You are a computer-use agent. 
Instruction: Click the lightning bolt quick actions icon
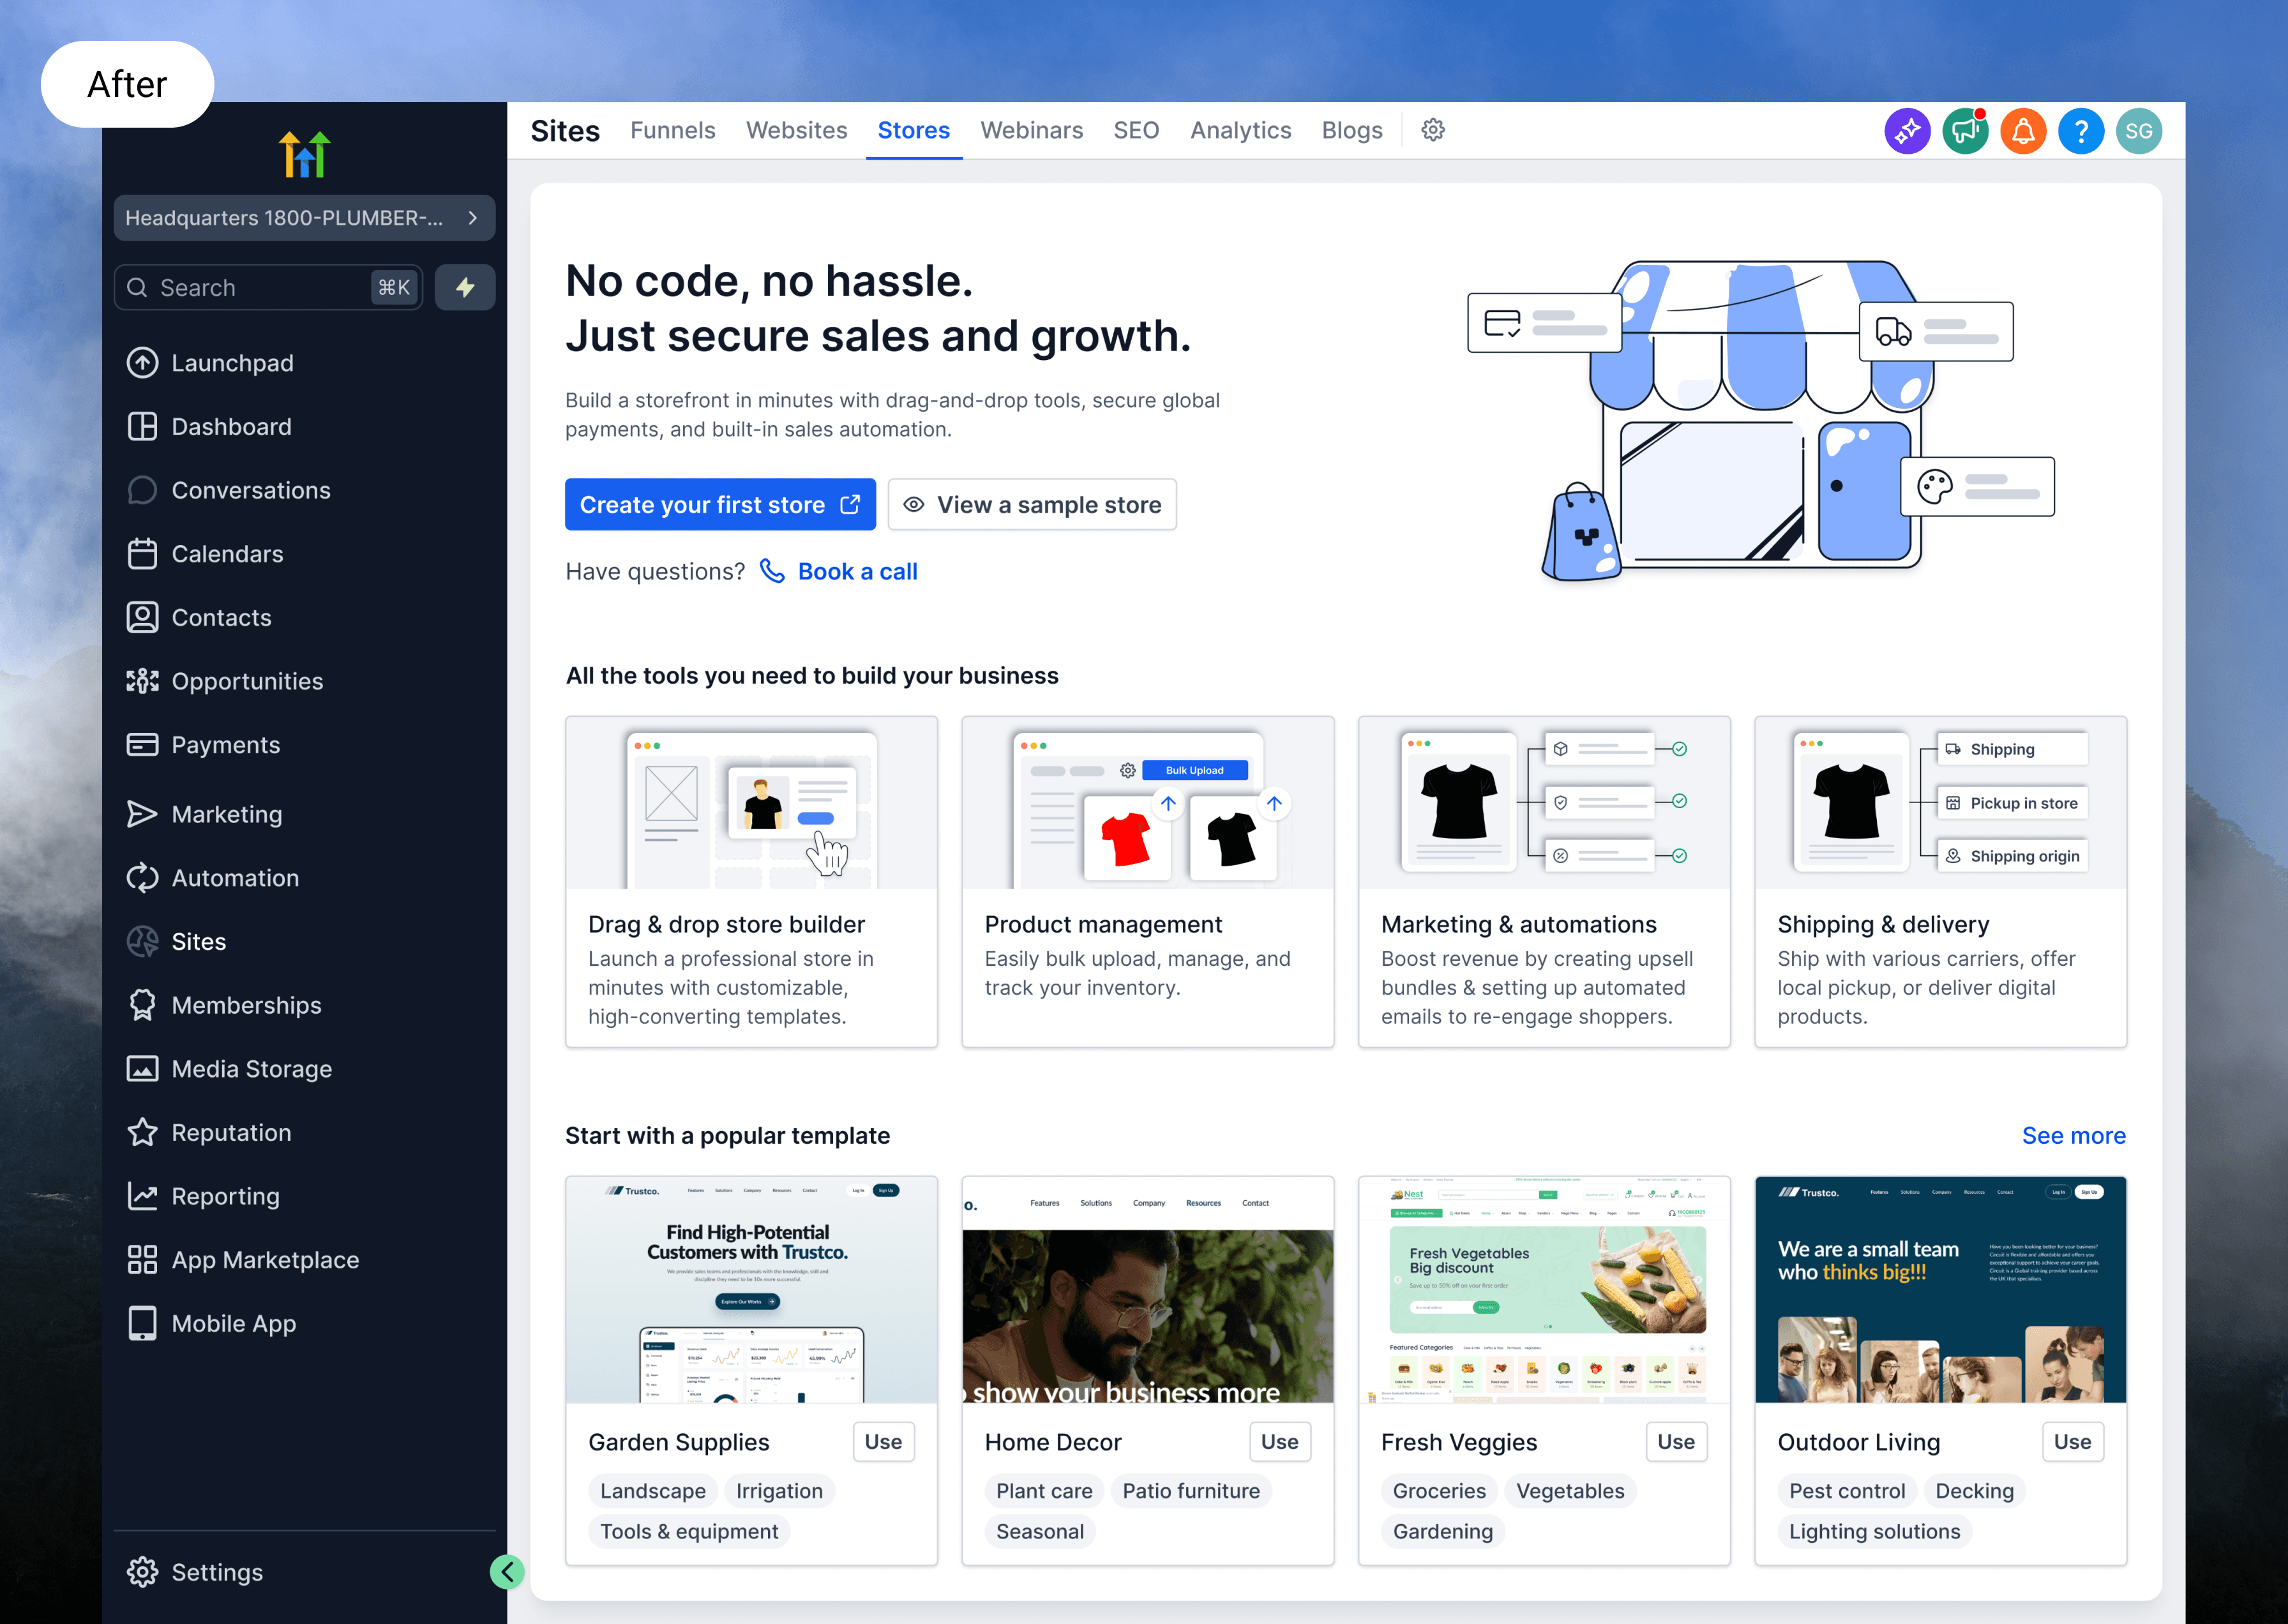point(465,288)
